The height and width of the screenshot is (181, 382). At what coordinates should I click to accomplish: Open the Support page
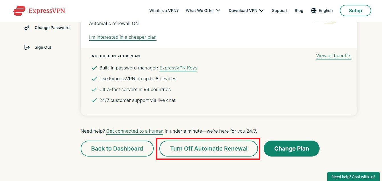point(279,11)
